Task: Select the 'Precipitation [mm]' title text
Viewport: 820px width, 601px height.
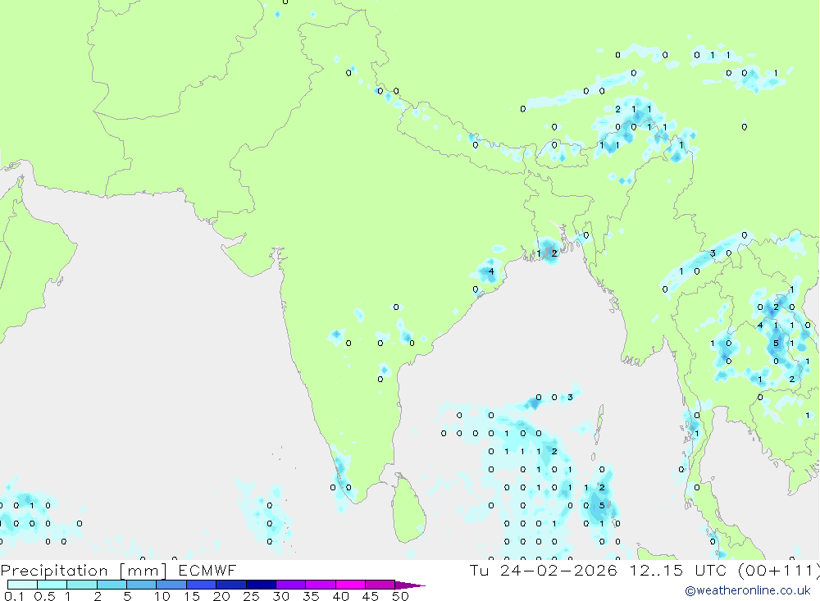Action: (x=84, y=570)
